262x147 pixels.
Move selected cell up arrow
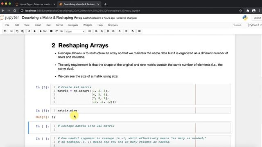29,31
